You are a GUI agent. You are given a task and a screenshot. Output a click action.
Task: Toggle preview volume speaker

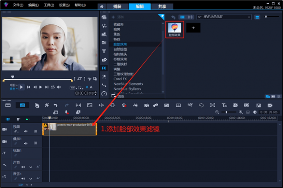(59, 87)
